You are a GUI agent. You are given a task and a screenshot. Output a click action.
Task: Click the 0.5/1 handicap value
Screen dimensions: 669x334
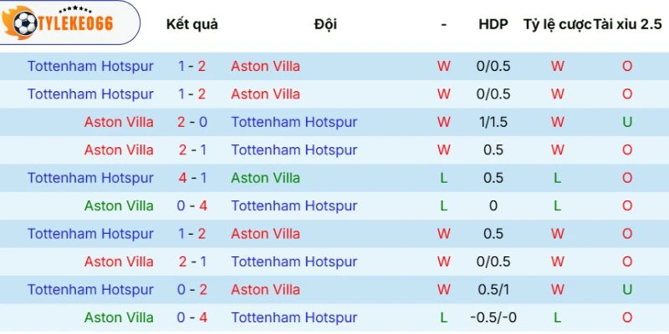coord(493,290)
